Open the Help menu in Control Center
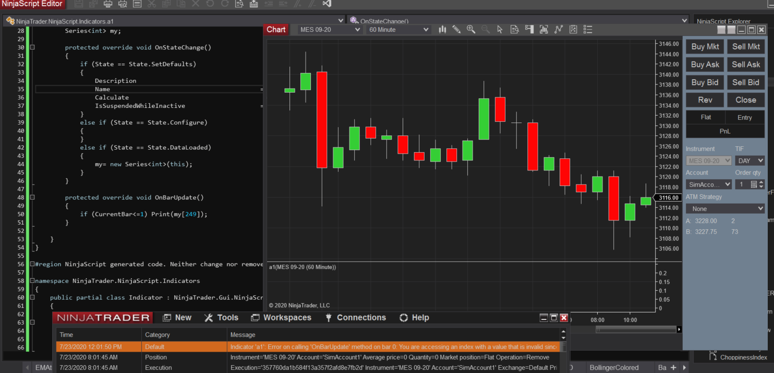774x373 pixels. 414,318
